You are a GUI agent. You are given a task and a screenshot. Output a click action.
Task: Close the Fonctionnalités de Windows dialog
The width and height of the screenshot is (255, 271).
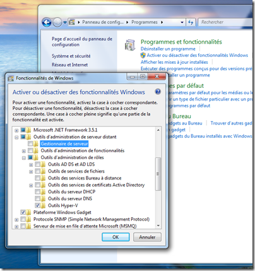pos(157,76)
